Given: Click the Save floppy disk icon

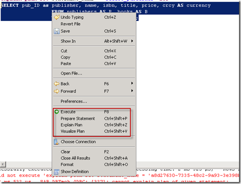Looking at the screenshot, I should [x=57, y=31].
